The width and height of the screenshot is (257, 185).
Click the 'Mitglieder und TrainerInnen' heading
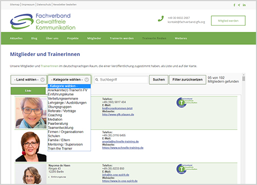tap(45, 54)
